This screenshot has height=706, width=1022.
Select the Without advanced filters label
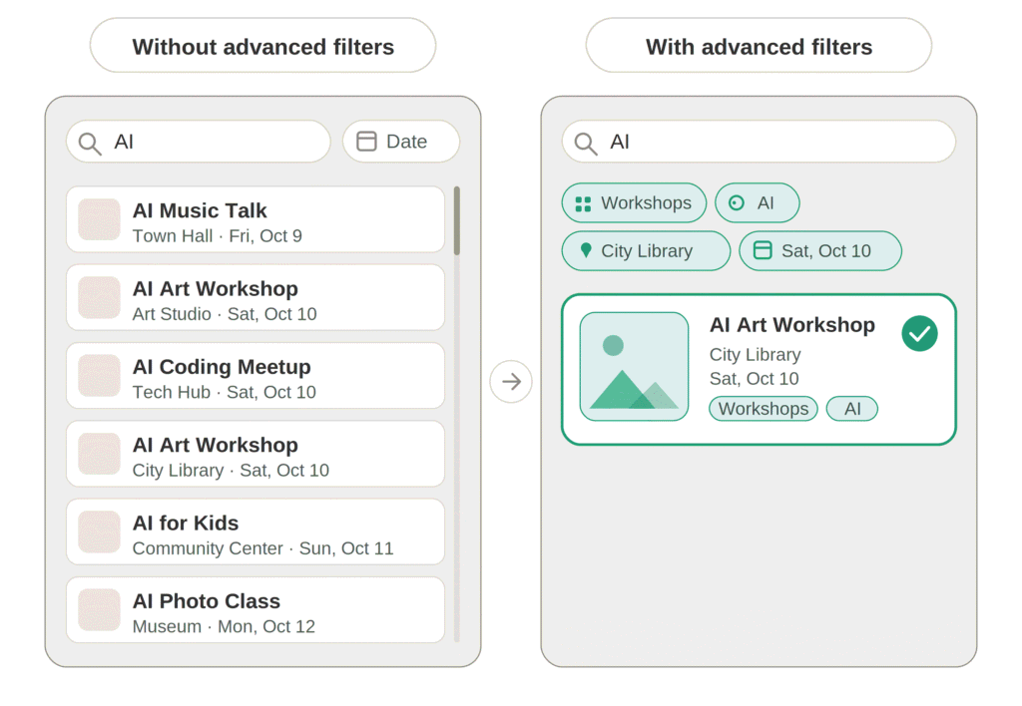tap(262, 46)
